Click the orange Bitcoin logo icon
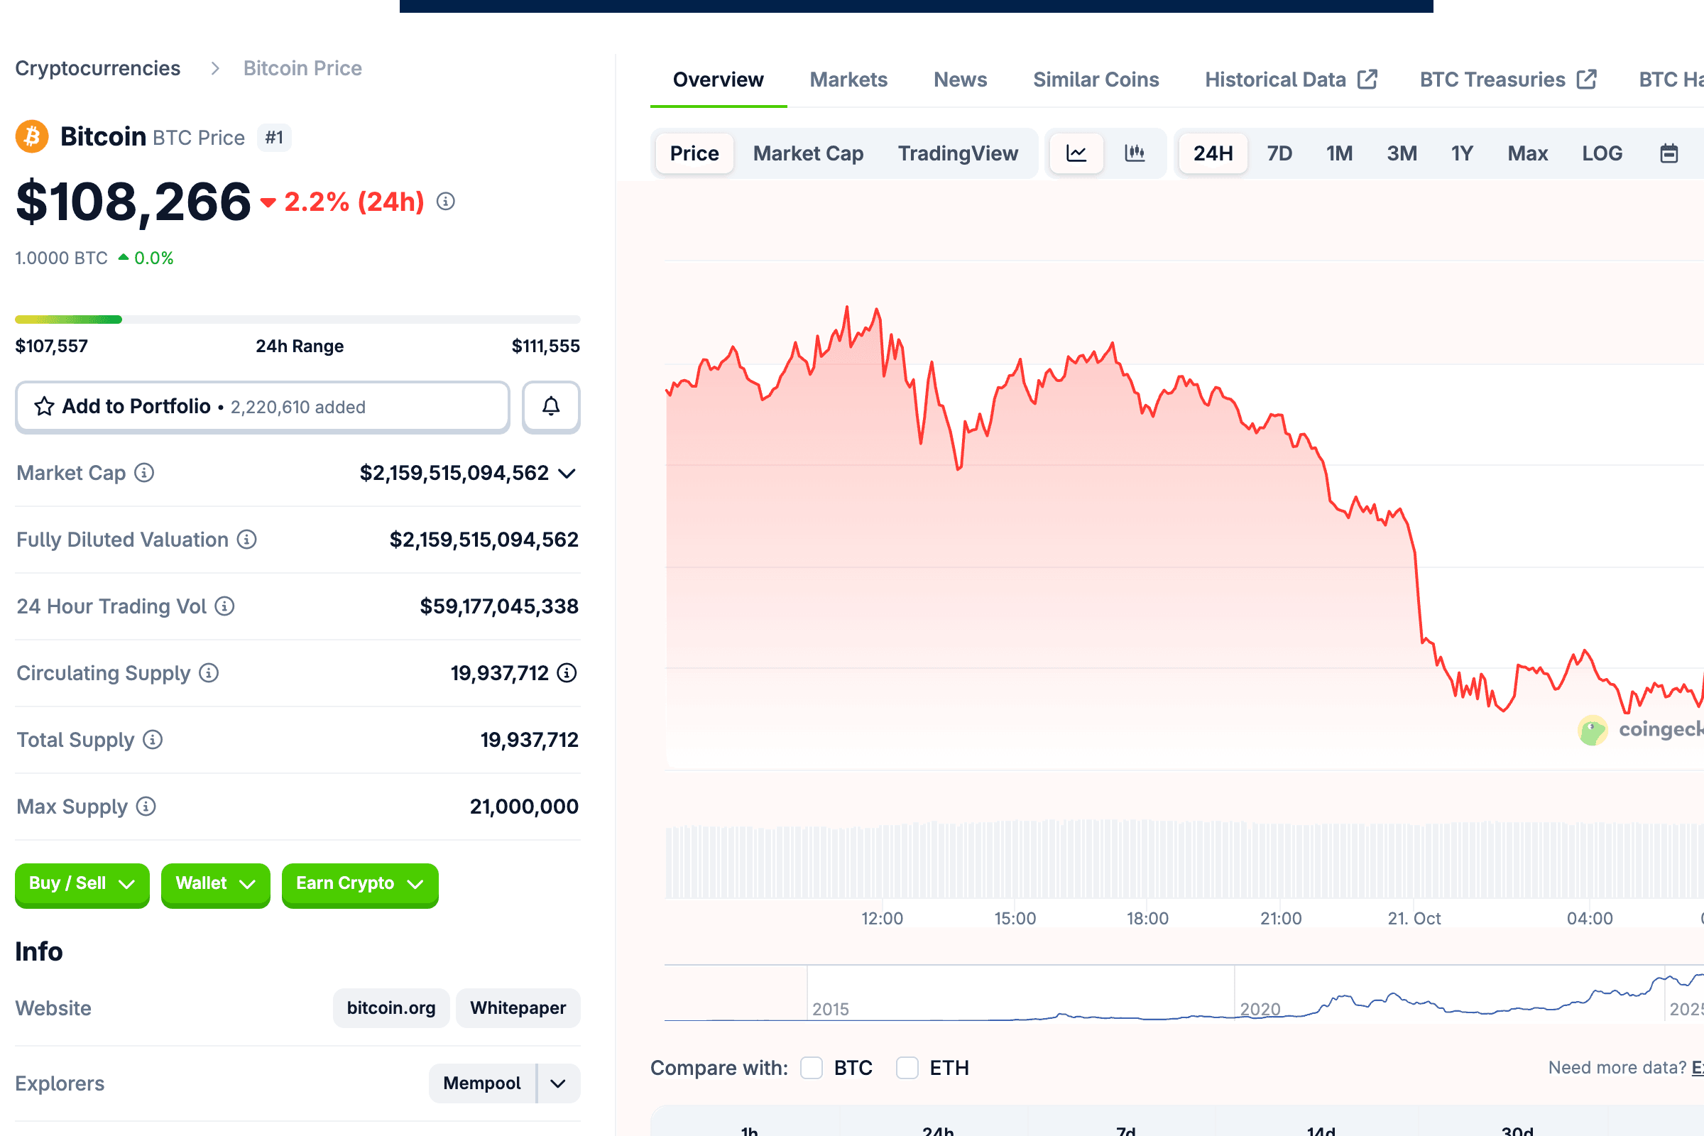This screenshot has height=1136, width=1704. [x=32, y=136]
